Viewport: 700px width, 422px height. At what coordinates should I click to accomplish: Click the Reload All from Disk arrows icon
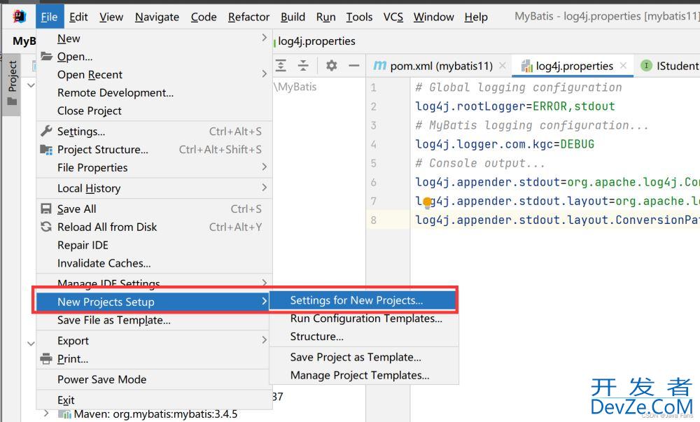click(46, 227)
